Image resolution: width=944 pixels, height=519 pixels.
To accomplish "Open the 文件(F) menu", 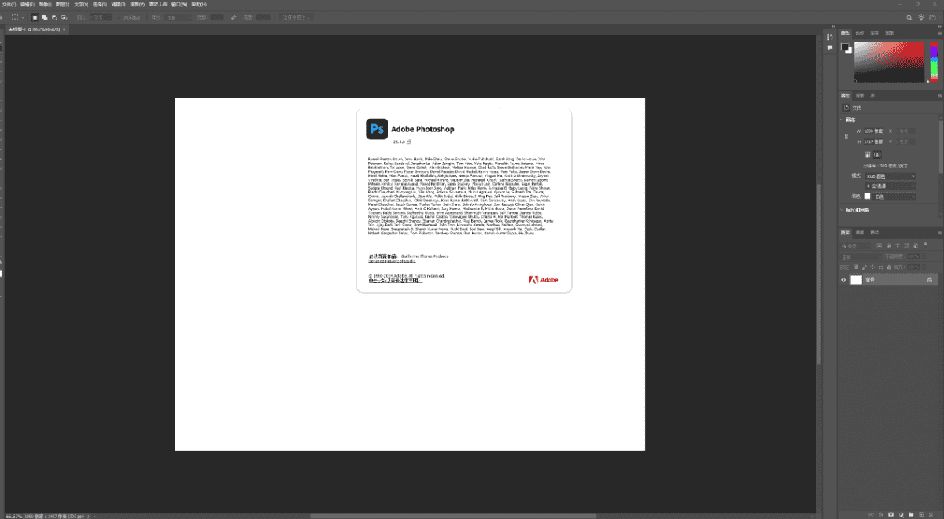I will [x=9, y=4].
